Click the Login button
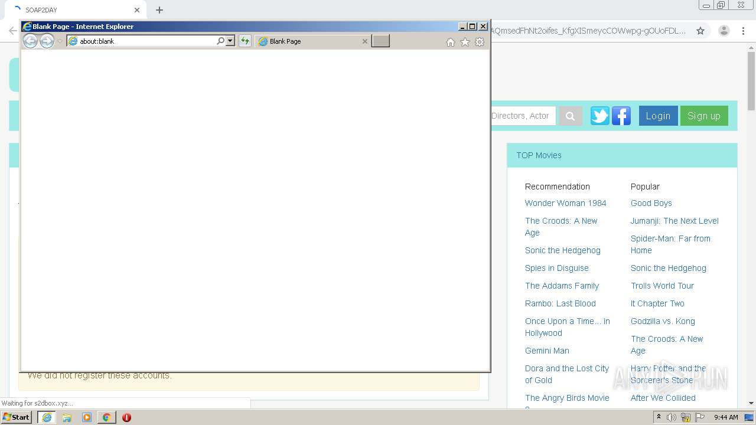Screen dimensions: 756x425 point(658,116)
